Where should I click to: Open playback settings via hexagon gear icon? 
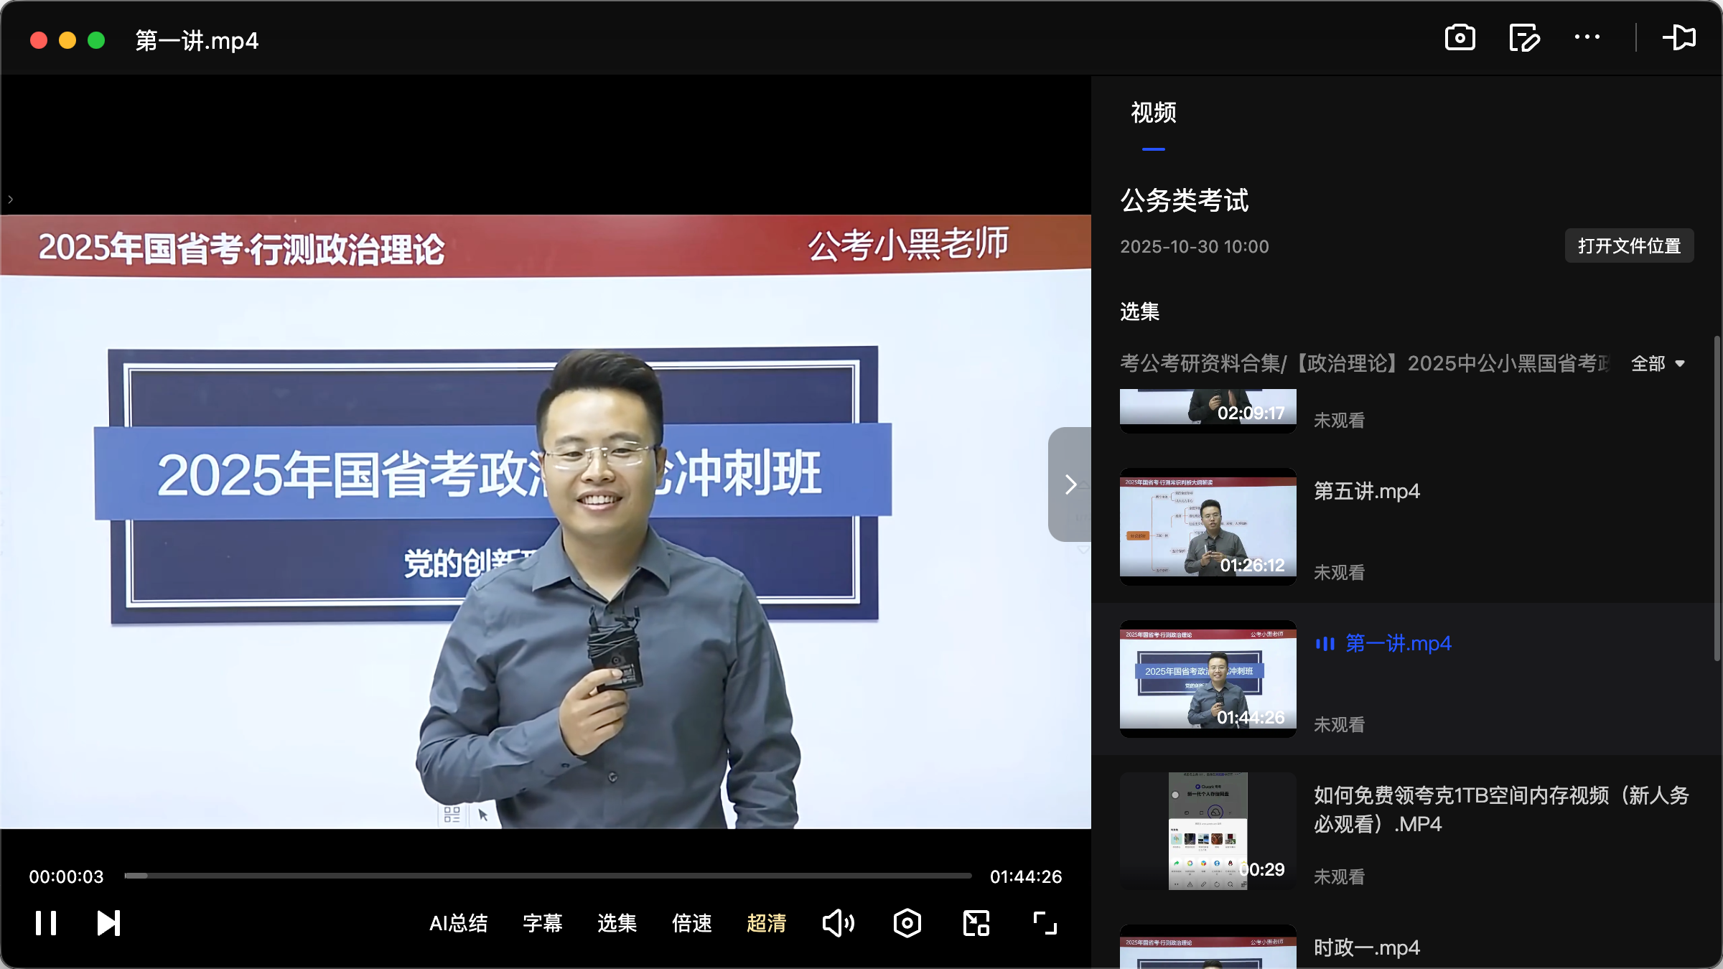pyautogui.click(x=907, y=923)
